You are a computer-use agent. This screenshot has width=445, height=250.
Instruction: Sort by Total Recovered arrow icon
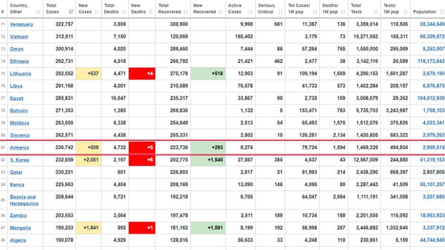(186, 12)
